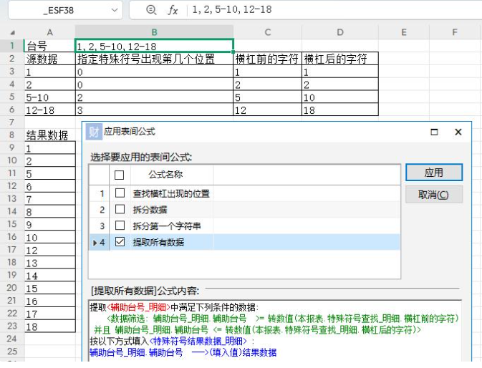Viewport: 482px width, 368px height.
Task: Close the 应用表间公式 dialog
Action: 458,132
